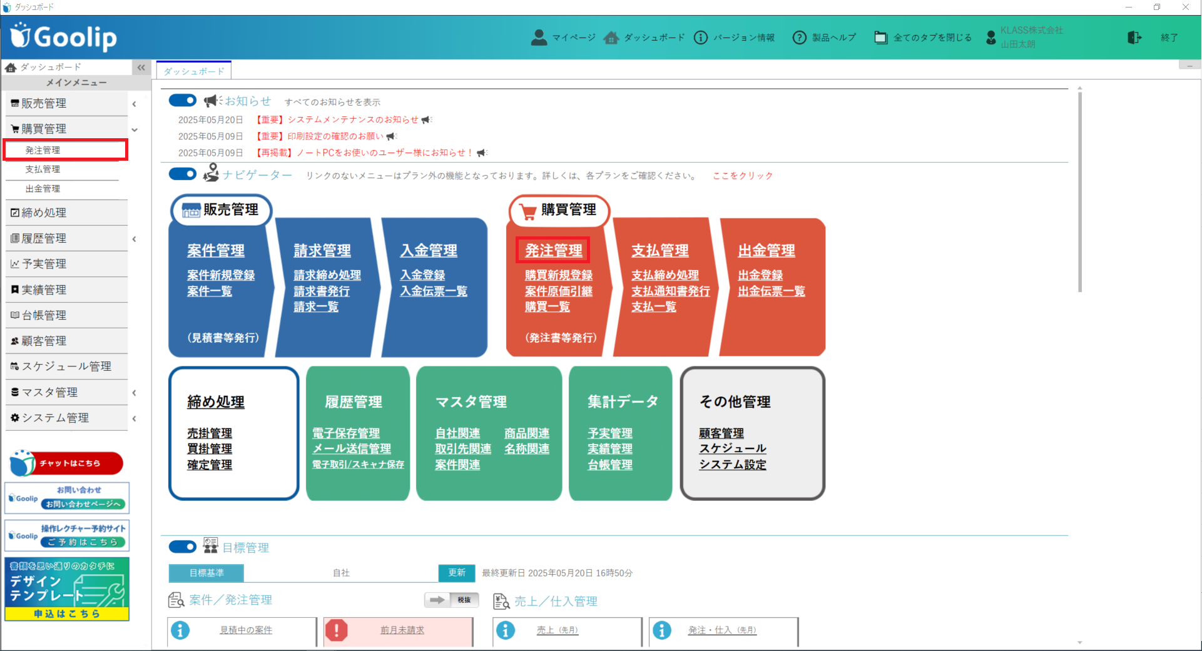Collapse 購買管理 sidebar menu arrow

pos(135,129)
